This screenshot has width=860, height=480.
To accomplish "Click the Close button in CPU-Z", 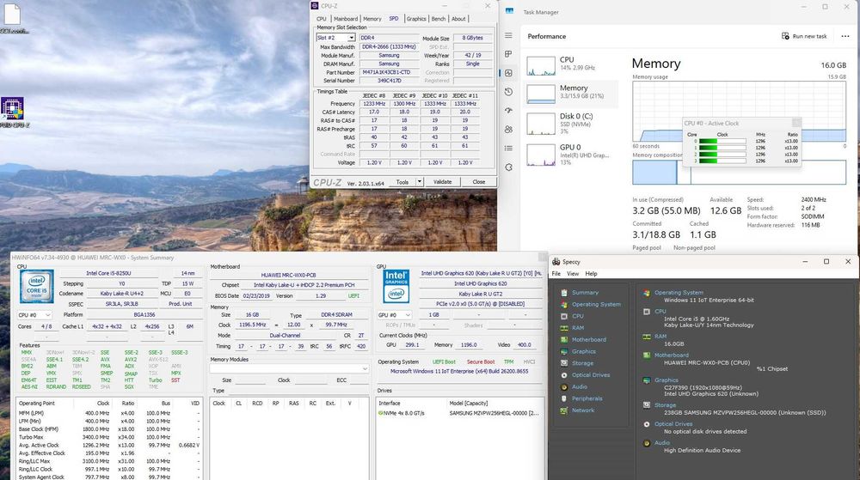I will tap(479, 182).
